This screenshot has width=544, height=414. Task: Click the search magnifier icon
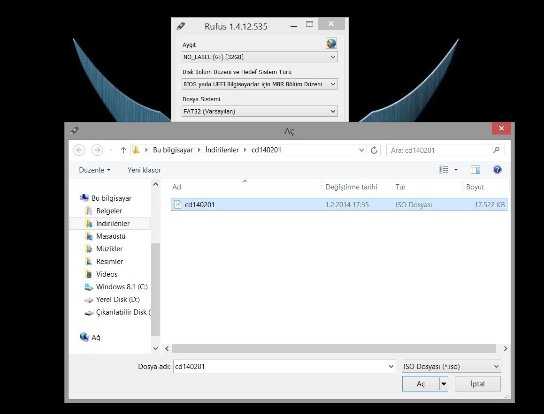(497, 150)
